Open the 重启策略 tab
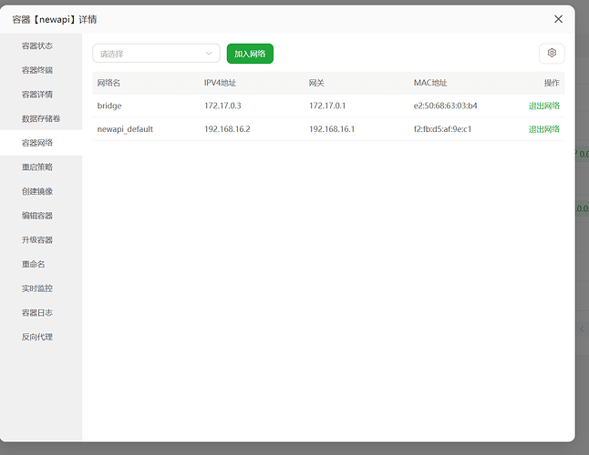The height and width of the screenshot is (455, 589). (41, 167)
